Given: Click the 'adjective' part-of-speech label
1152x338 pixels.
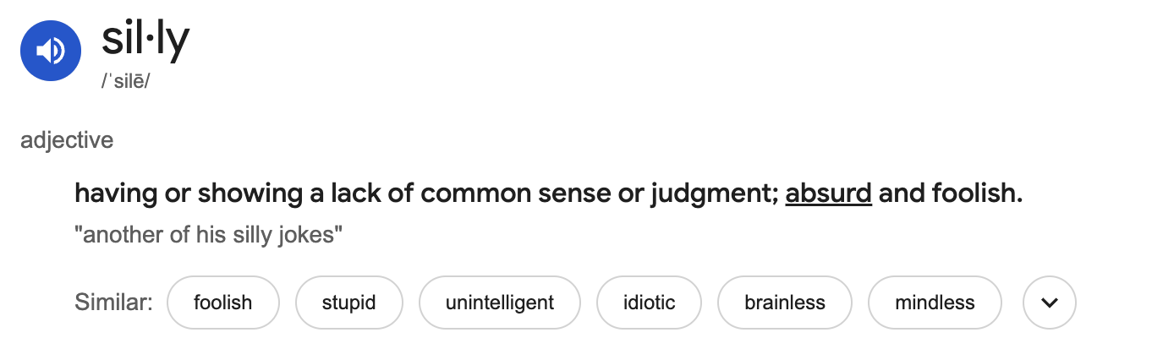Looking at the screenshot, I should tap(67, 140).
